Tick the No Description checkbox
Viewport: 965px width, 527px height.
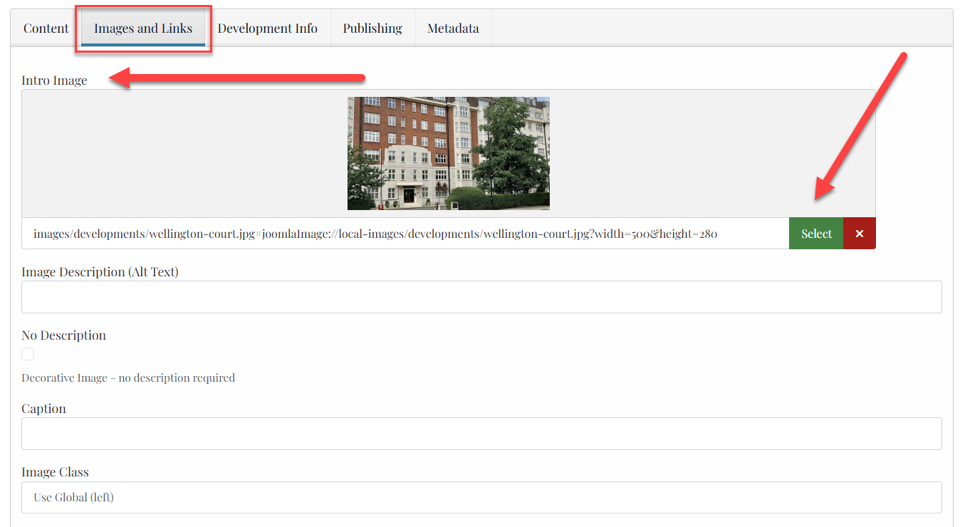point(28,354)
